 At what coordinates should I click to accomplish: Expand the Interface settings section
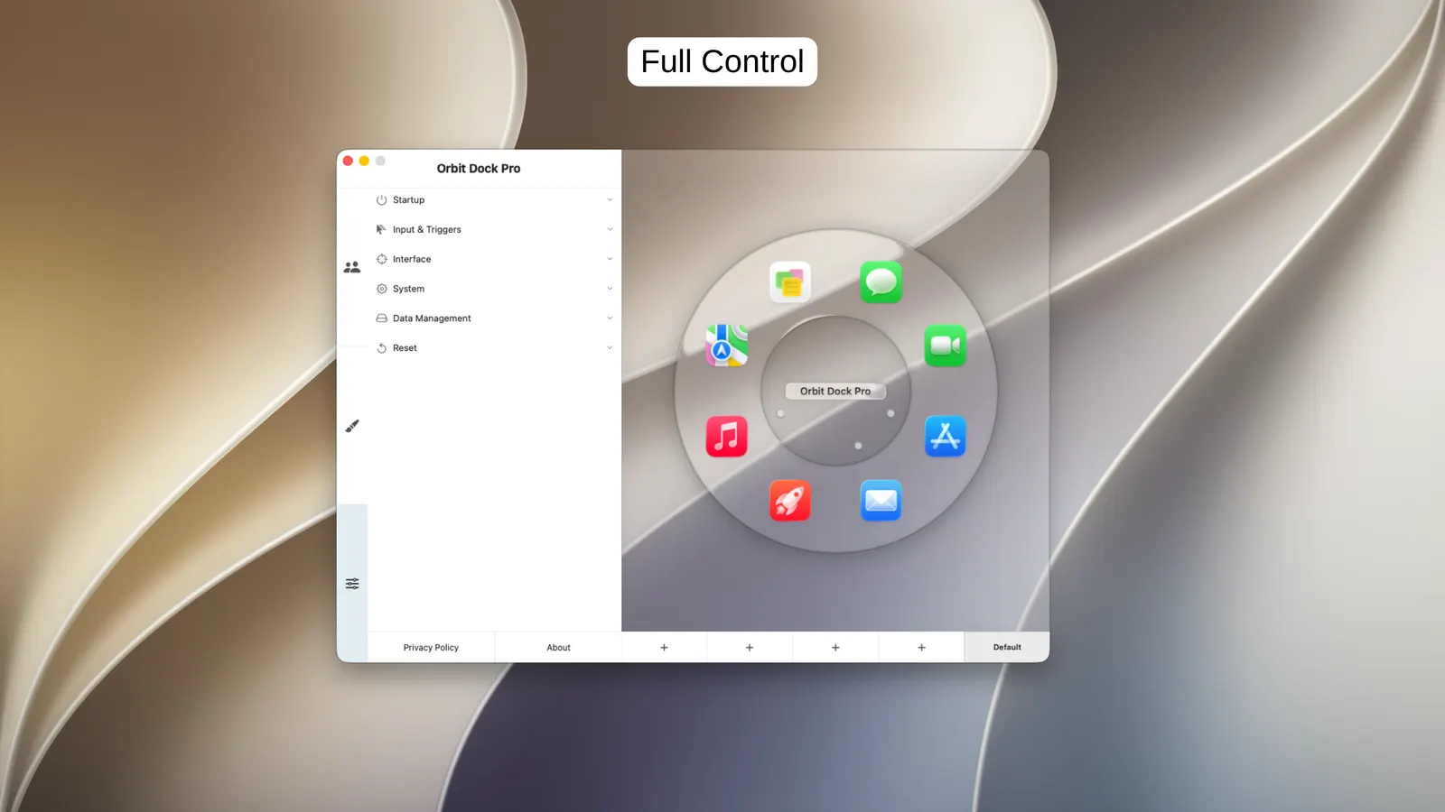[x=494, y=259]
